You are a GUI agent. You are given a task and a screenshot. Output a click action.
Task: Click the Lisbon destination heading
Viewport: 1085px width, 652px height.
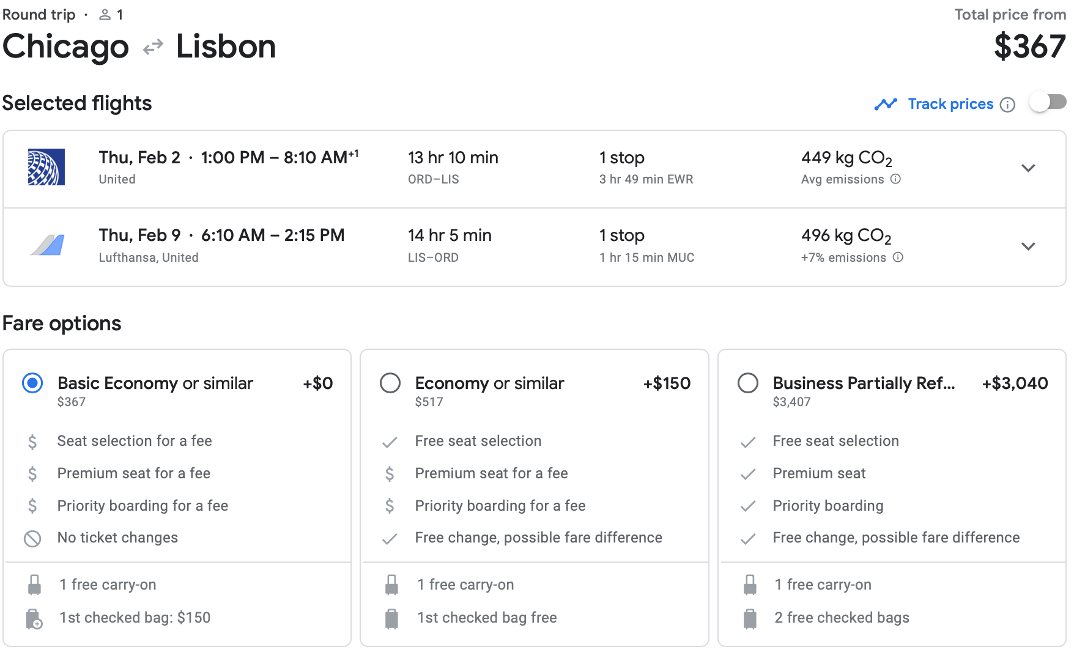(x=226, y=46)
